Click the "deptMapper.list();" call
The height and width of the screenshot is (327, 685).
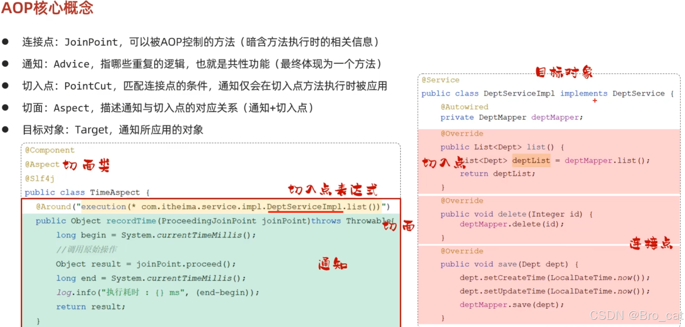coord(607,160)
